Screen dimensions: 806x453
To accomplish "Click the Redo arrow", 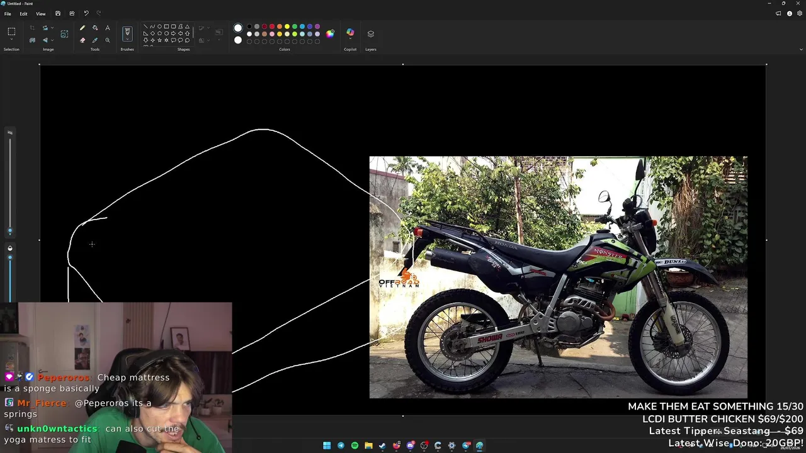I will click(99, 13).
